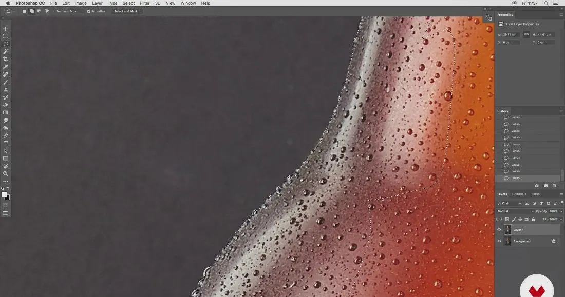This screenshot has width=565, height=297.
Task: Click the Select and Mask button
Action: click(x=127, y=11)
